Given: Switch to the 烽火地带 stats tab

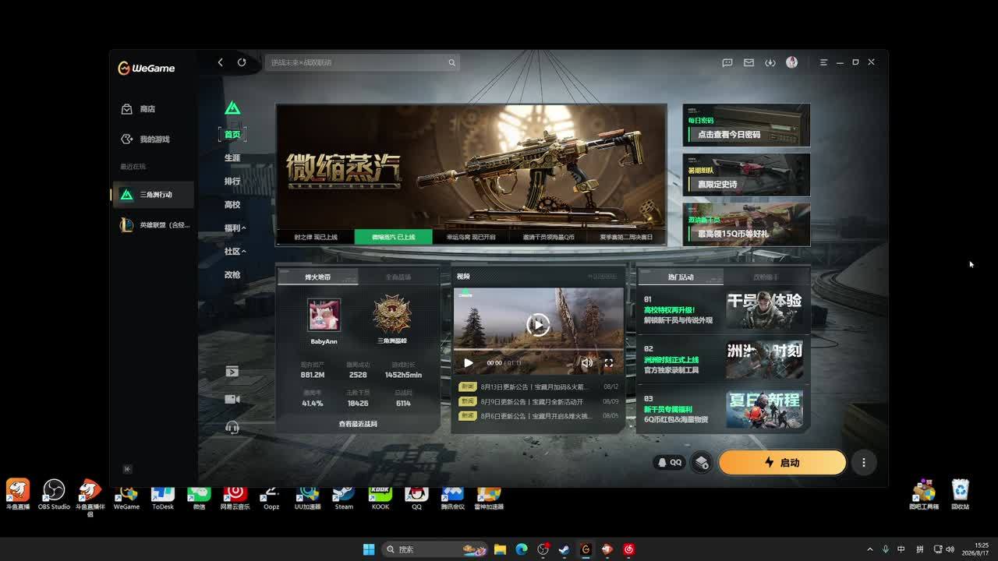Looking at the screenshot, I should (318, 277).
